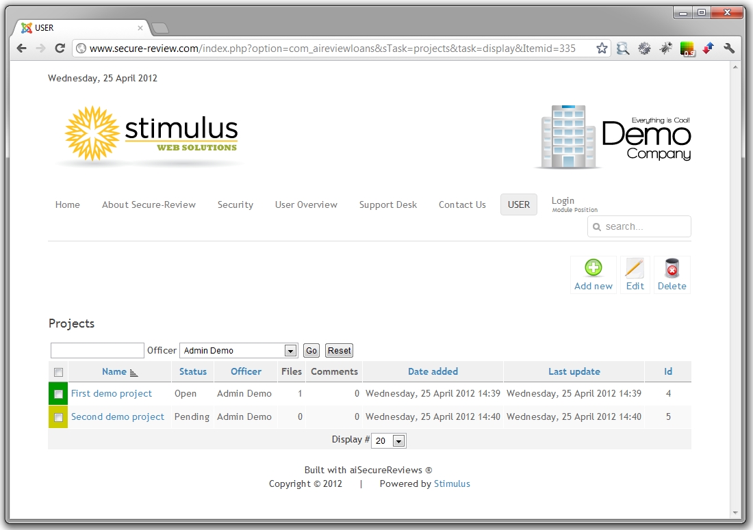Click the Stimulus Web Solutions logo
753x530 pixels.
coord(151,134)
